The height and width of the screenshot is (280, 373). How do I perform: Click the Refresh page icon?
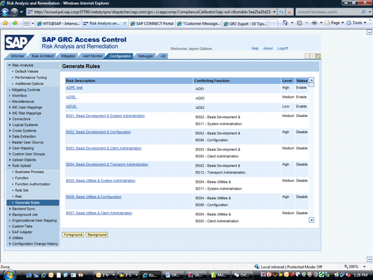point(282,12)
